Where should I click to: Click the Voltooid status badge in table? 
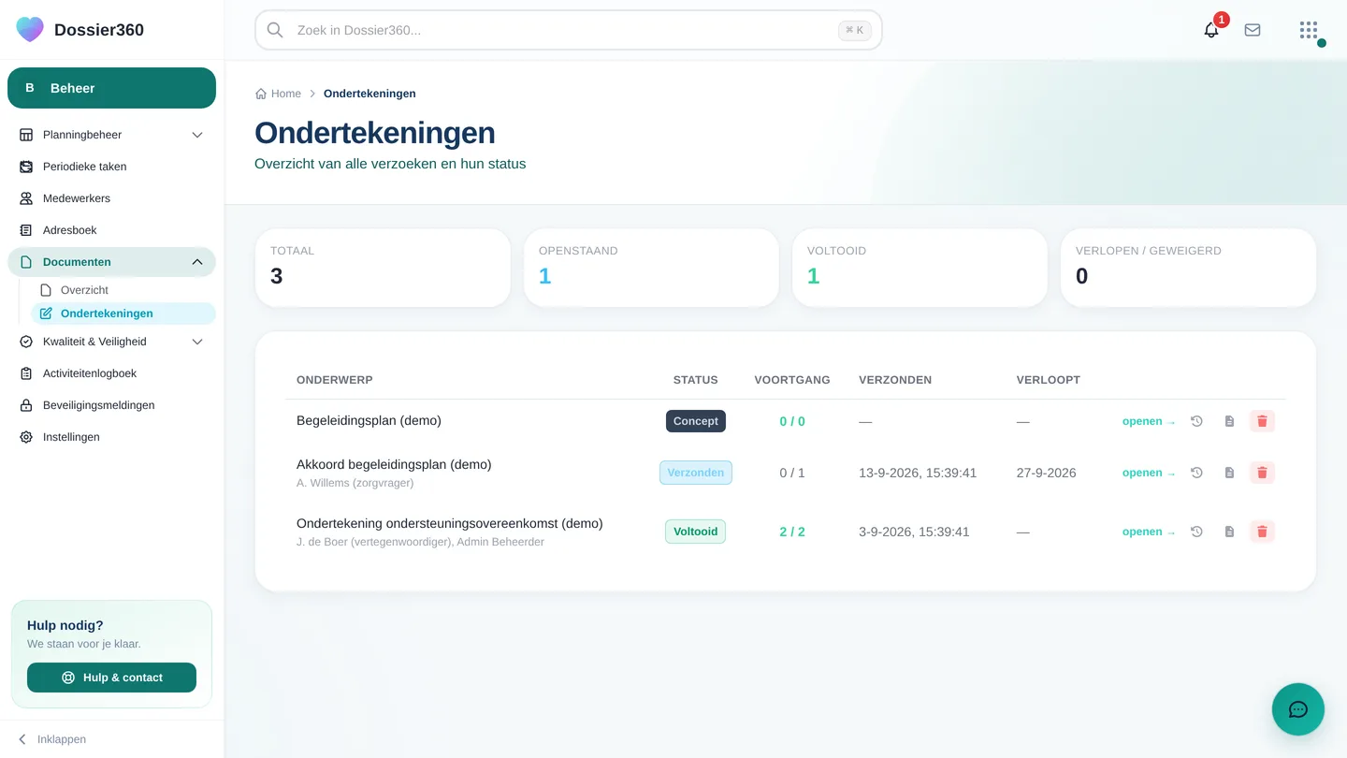(696, 532)
